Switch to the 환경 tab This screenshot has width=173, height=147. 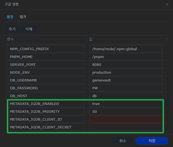click(10, 17)
